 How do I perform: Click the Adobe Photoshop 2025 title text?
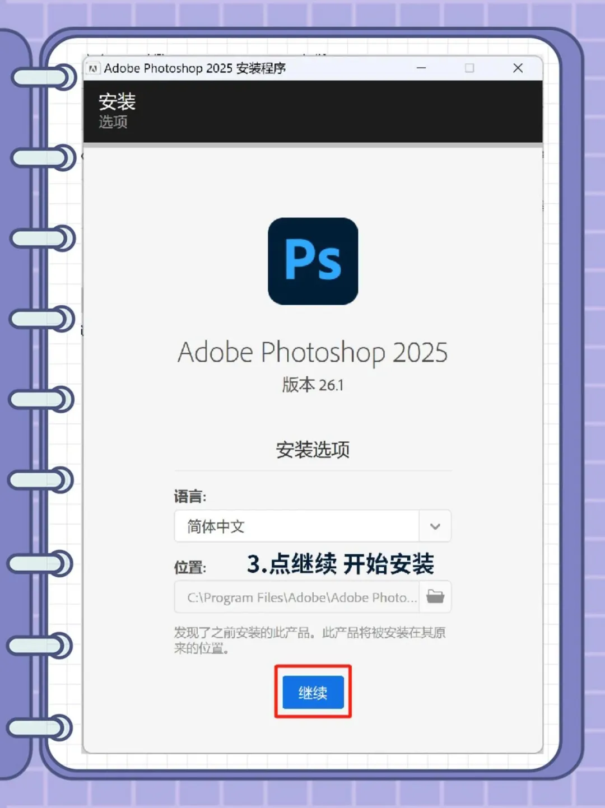coord(313,352)
